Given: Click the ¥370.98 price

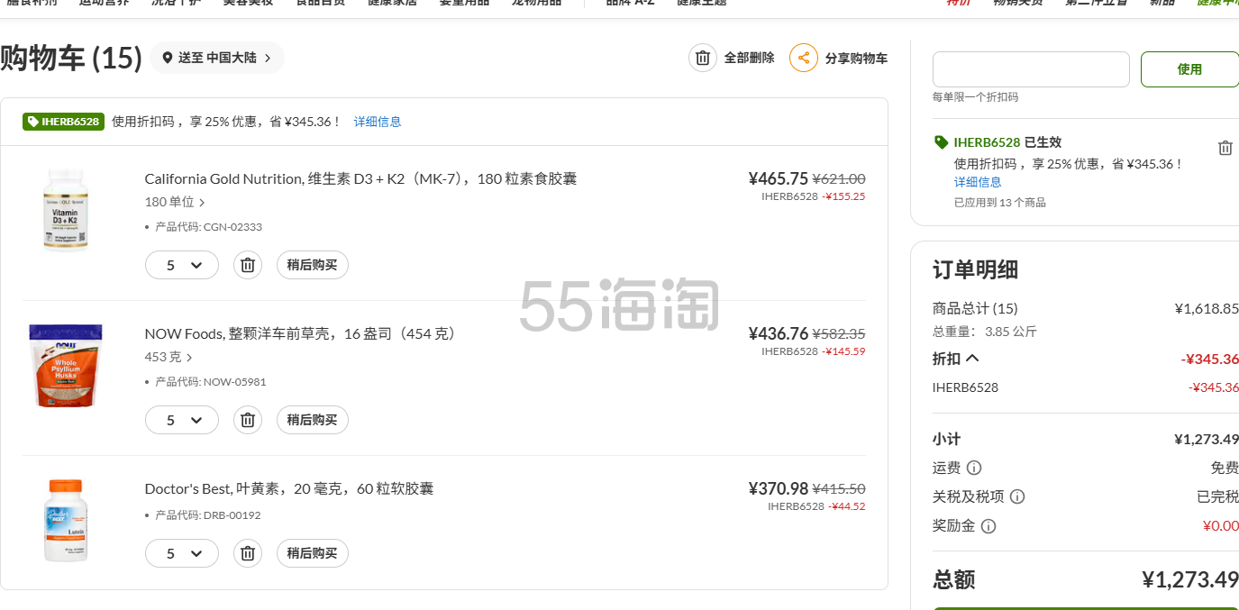Looking at the screenshot, I should point(779,488).
